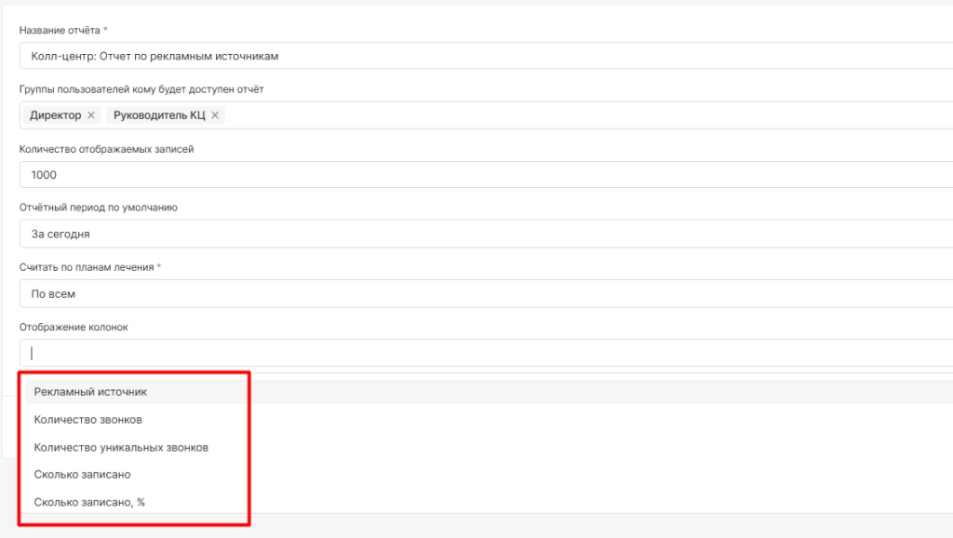Select the Рекламный источник option
953x538 pixels.
90,392
